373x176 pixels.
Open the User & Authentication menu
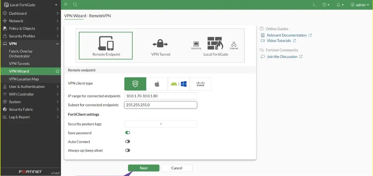click(30, 86)
